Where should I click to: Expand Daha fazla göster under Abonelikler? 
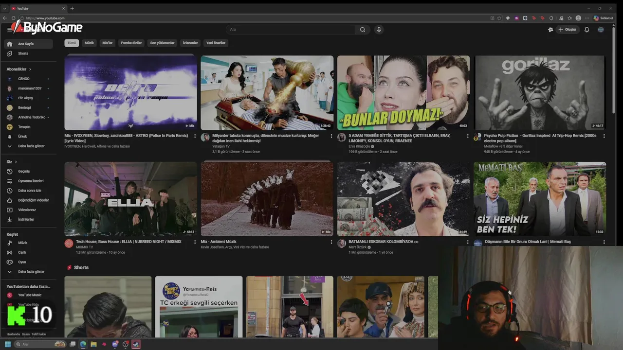point(28,146)
